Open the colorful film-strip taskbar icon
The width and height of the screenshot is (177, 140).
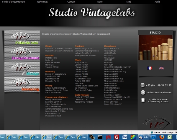pyautogui.click(x=133, y=137)
